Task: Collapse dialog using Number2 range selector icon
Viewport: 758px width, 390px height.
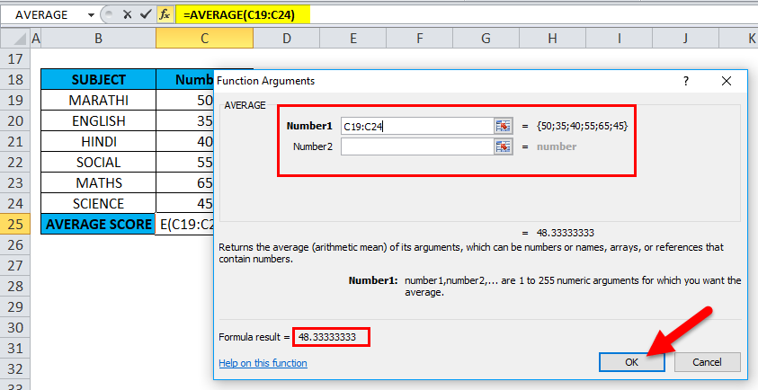Action: pyautogui.click(x=504, y=146)
